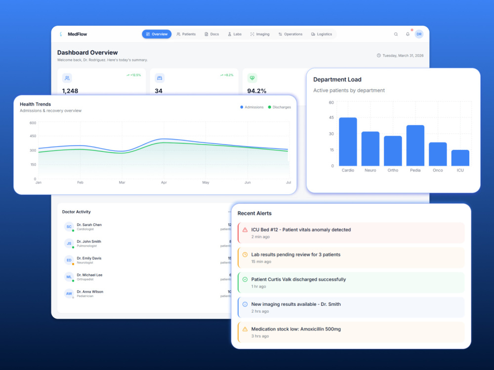Screen dimensions: 494x370
Task: Open the Patients tab
Action: (186, 34)
